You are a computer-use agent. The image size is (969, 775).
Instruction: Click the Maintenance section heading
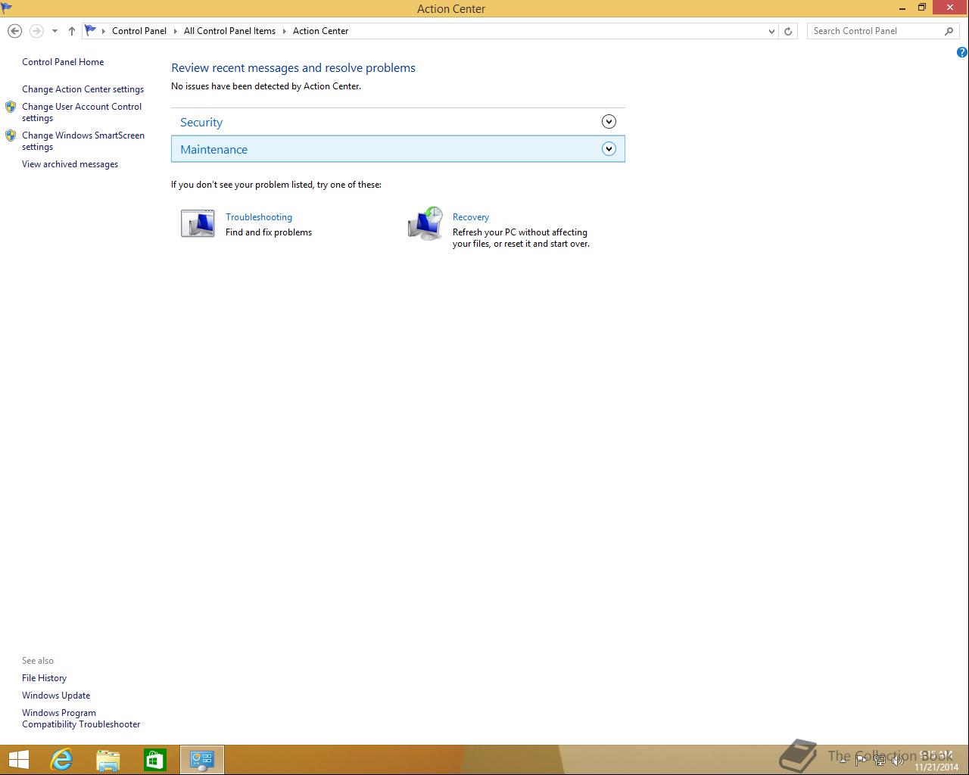(x=213, y=149)
